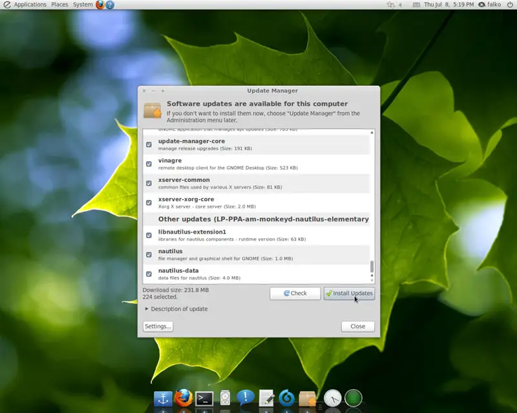Open the Applications menu
Viewport: 517px width, 413px height.
30,5
